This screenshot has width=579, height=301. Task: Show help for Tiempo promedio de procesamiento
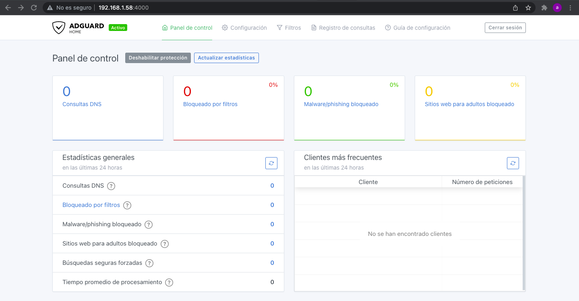pos(169,283)
